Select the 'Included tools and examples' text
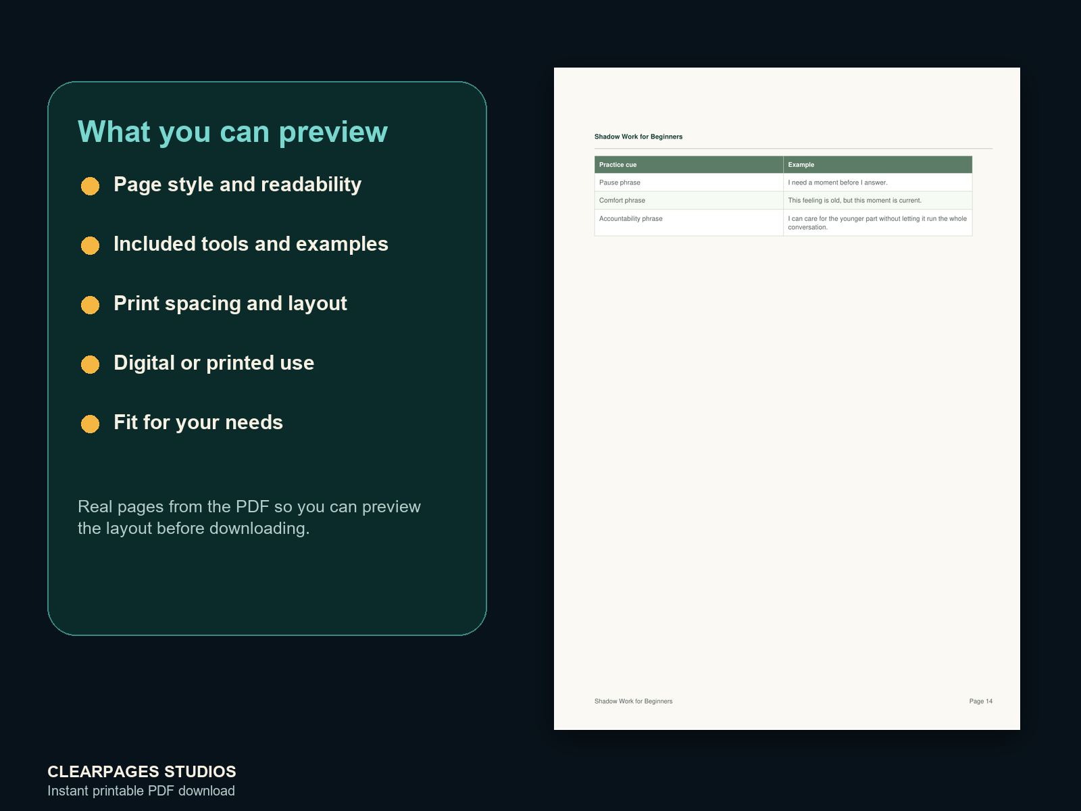Screen dimensions: 1081x811 [x=251, y=244]
